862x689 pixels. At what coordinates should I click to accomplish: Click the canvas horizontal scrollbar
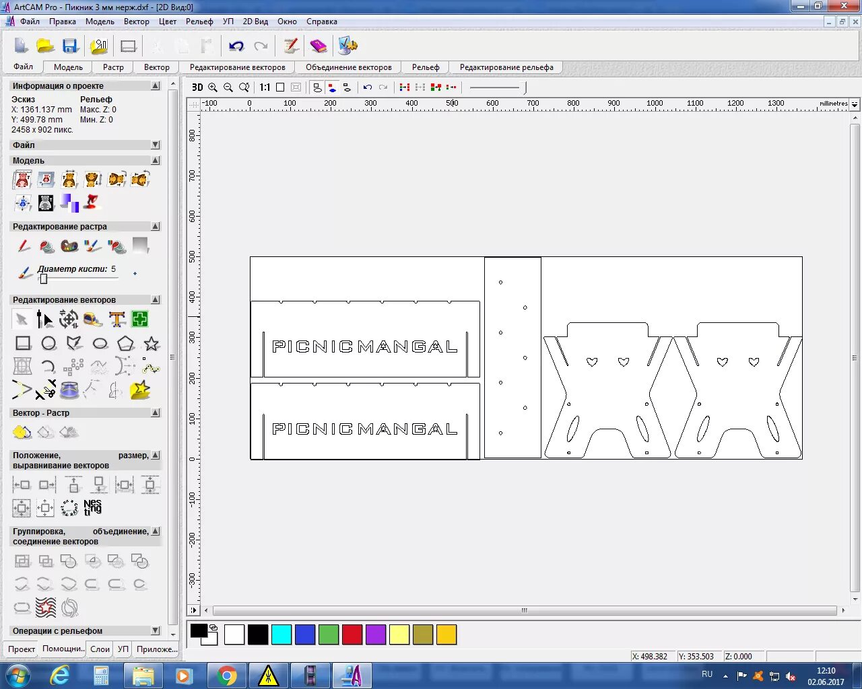pos(524,611)
